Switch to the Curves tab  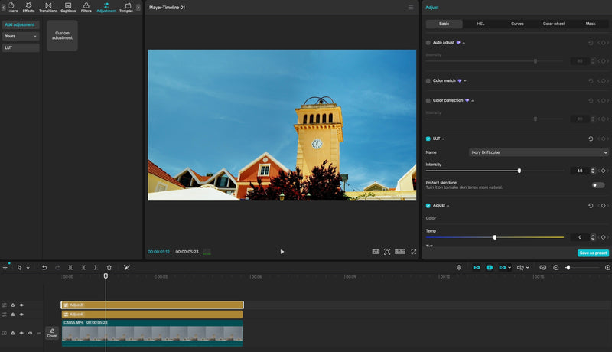point(517,24)
